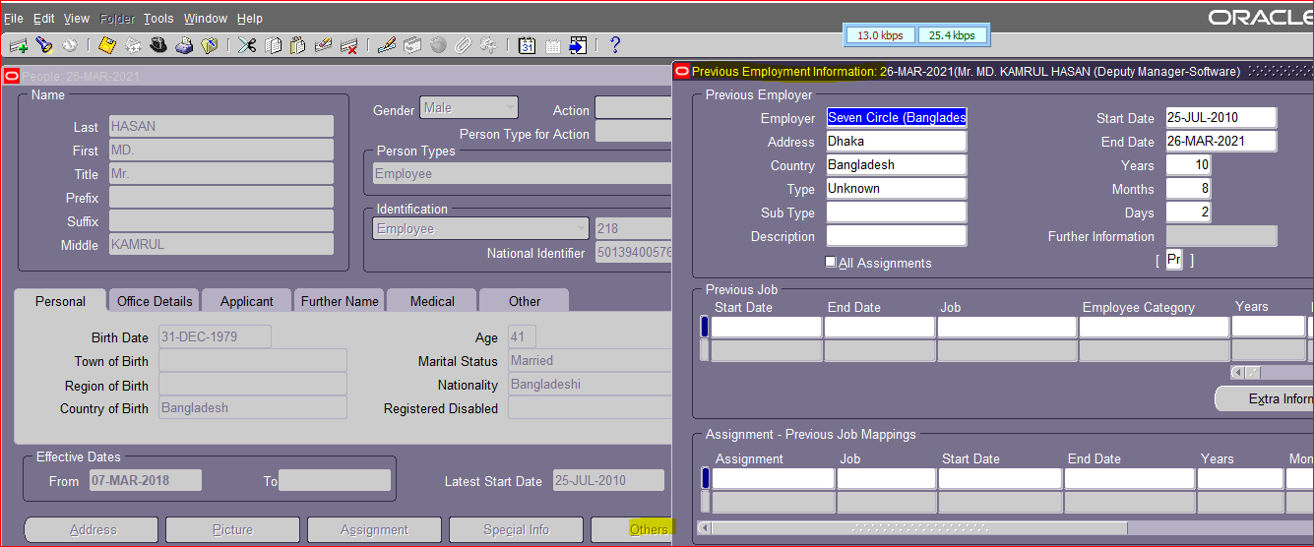Click the greyed calendar grid icon
This screenshot has height=547, width=1314.
[x=552, y=45]
